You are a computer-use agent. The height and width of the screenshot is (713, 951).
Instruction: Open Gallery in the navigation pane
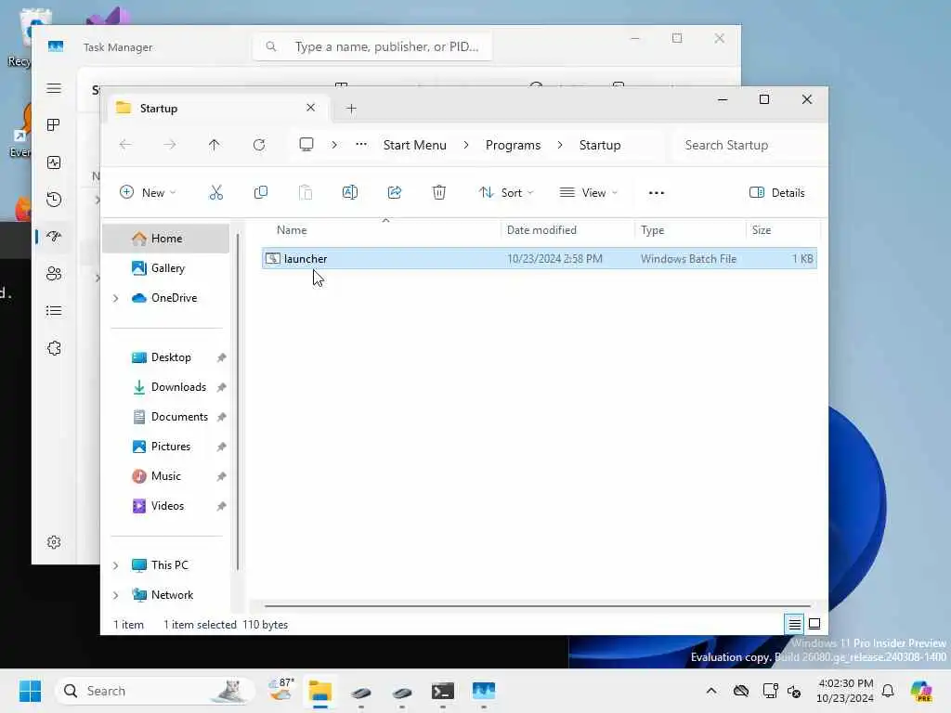(x=165, y=268)
